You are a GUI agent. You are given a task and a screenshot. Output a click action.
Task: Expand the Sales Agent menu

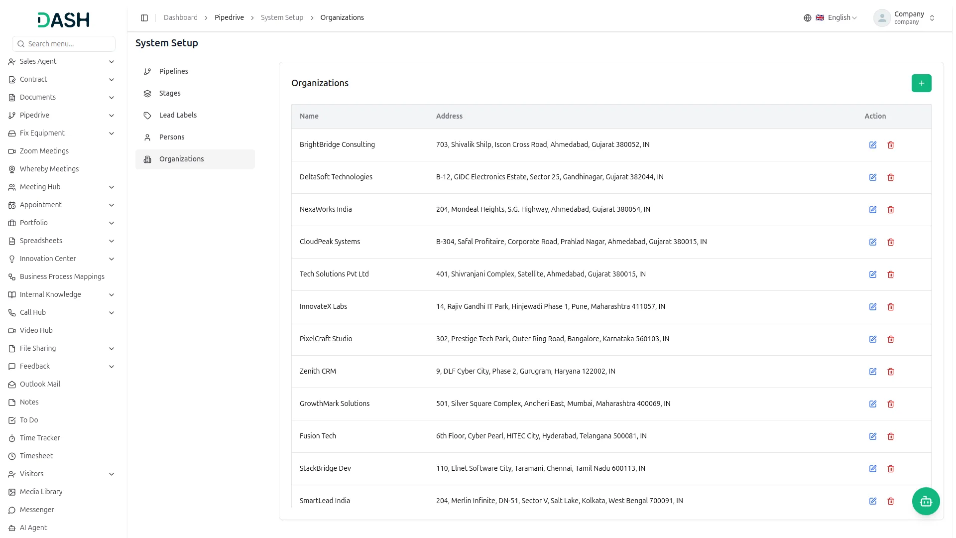62,61
